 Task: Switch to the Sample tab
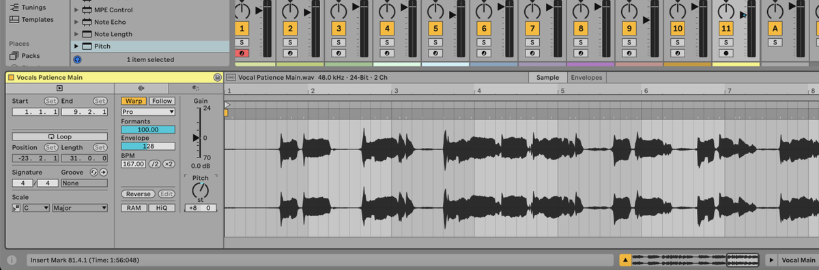(547, 78)
